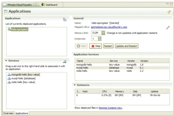Click the mongodb-hello service flask icon
The width and height of the screenshot is (174, 116).
[x=9, y=75]
